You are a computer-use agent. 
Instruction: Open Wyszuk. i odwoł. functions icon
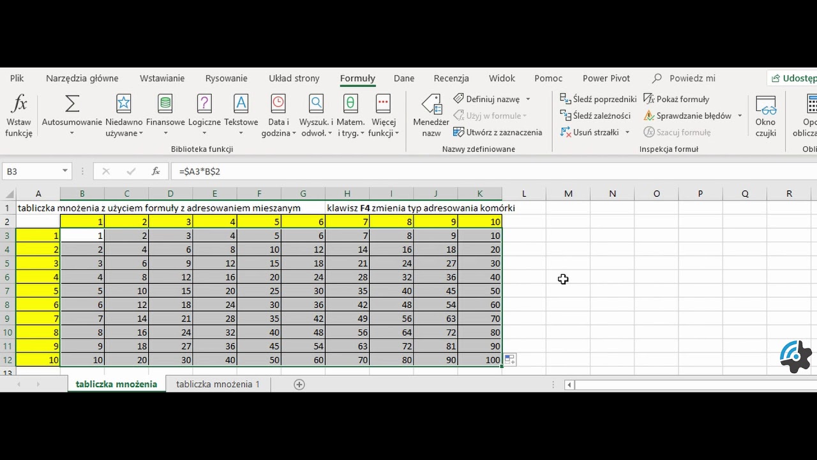click(x=316, y=103)
